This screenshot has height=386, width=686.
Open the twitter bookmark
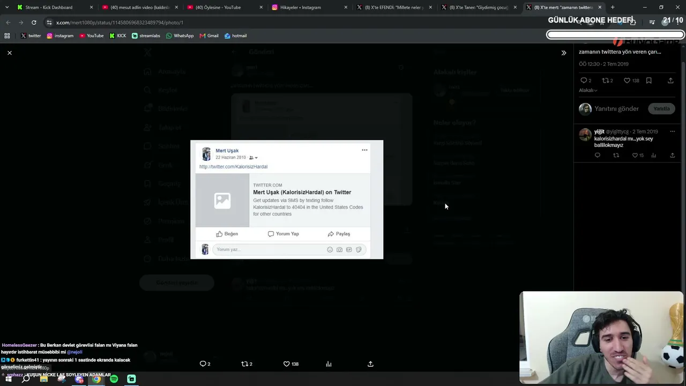point(31,36)
